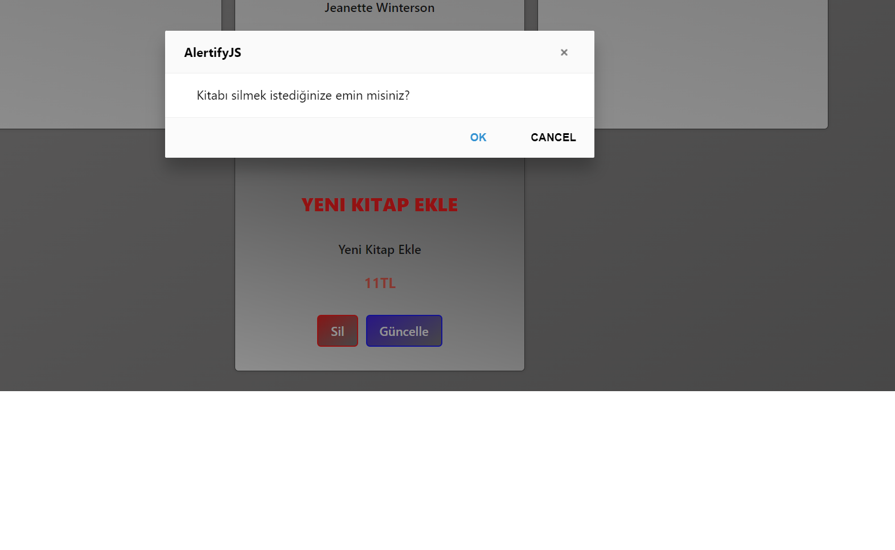Click the 11TL price text
The height and width of the screenshot is (550, 895).
coord(380,283)
